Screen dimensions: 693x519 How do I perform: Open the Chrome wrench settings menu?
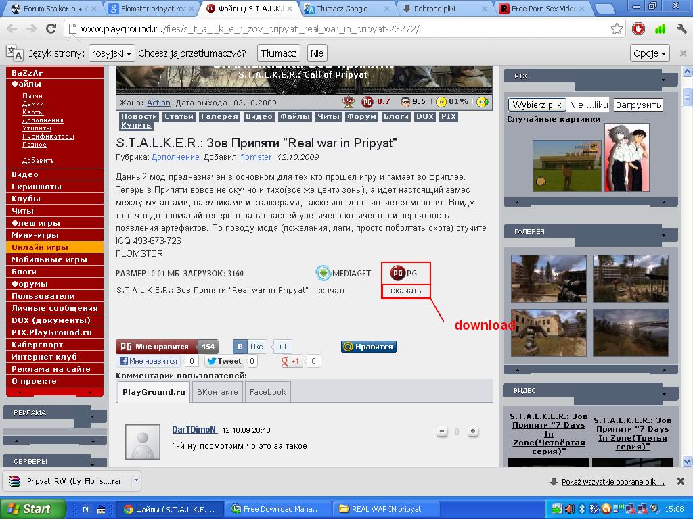681,29
